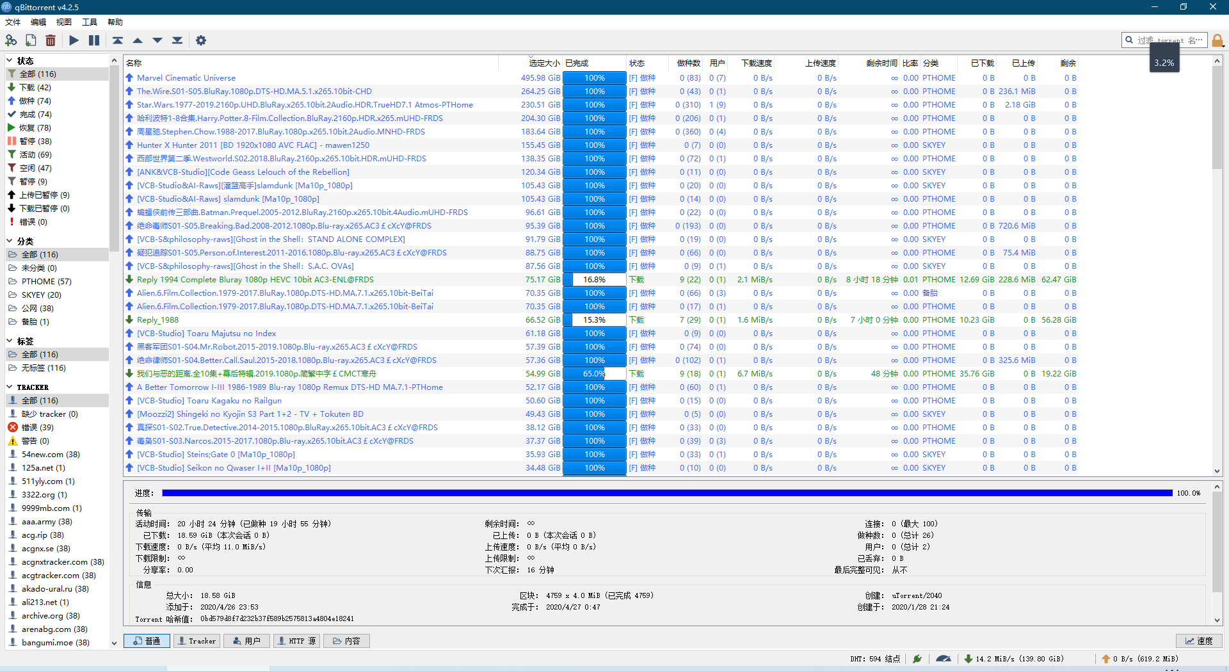1229x671 pixels.
Task: Collapse the 标签 filter section
Action: tap(10, 341)
